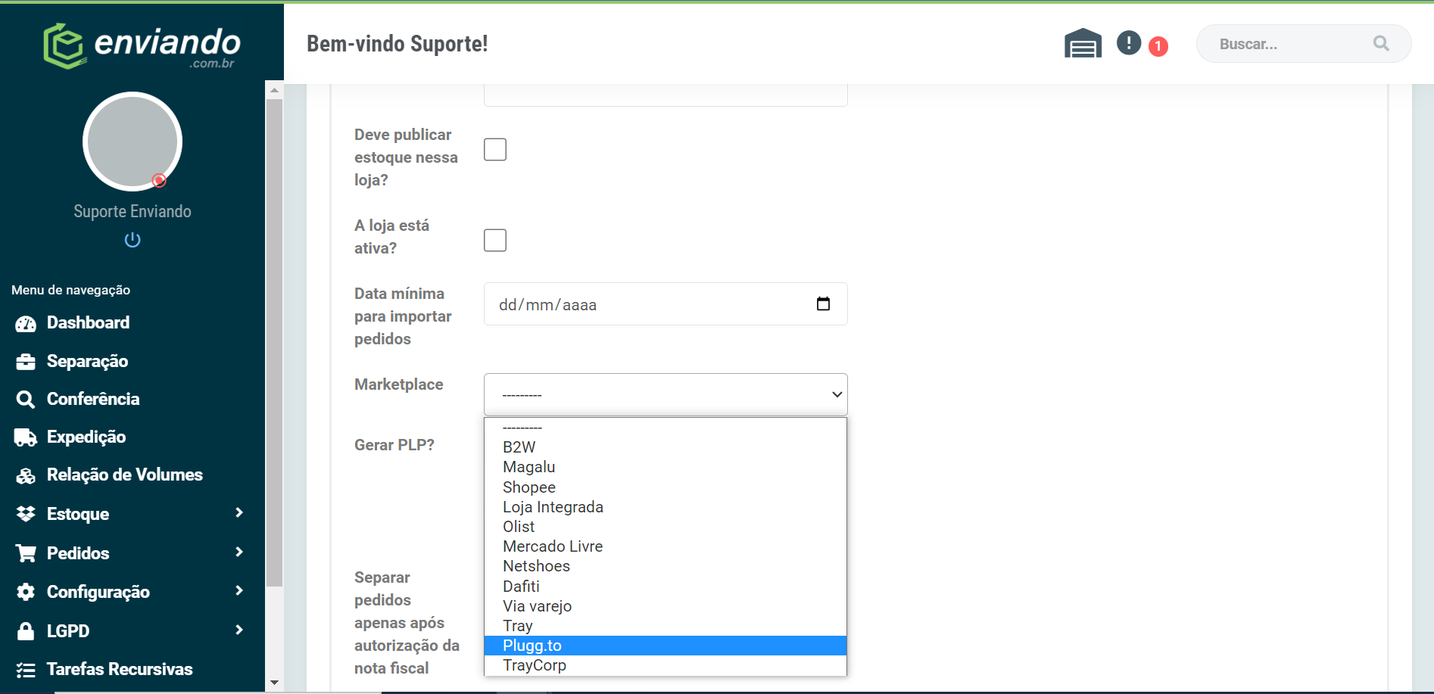Screen dimensions: 1434x694
Task: Select Magalu from Marketplace list
Action: pyautogui.click(x=666, y=467)
